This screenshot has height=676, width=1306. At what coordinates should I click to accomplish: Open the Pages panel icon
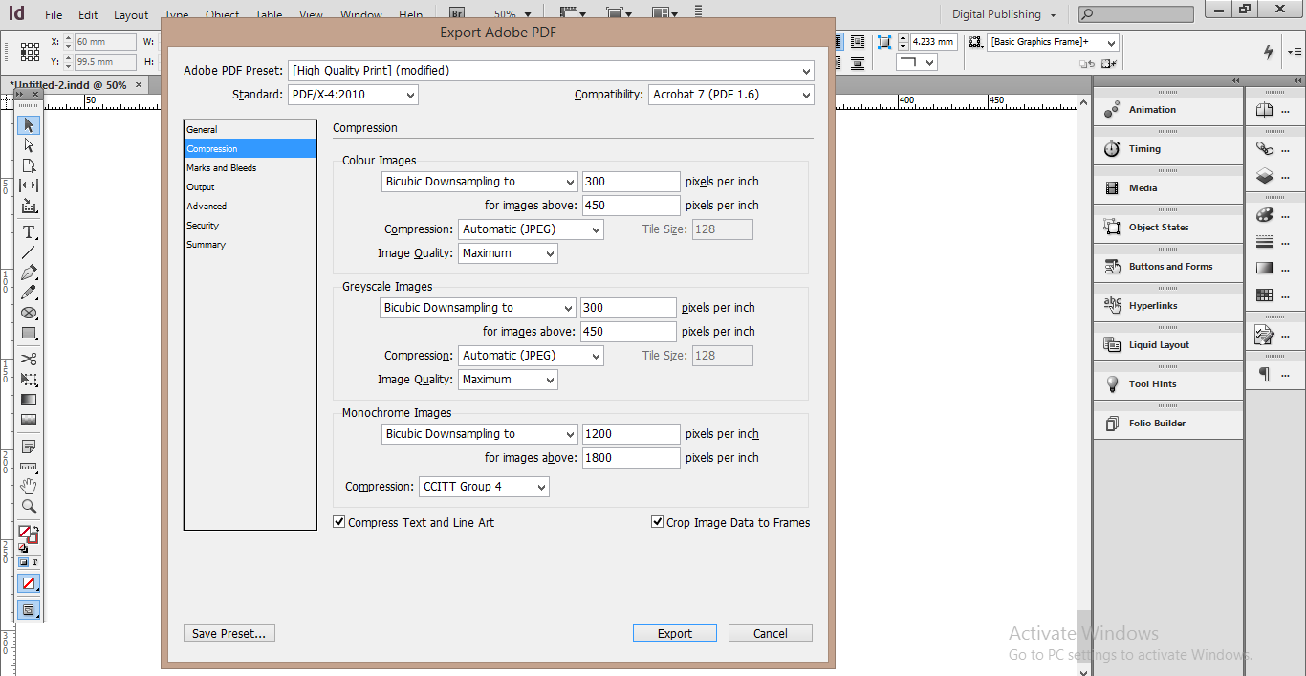tap(1265, 110)
